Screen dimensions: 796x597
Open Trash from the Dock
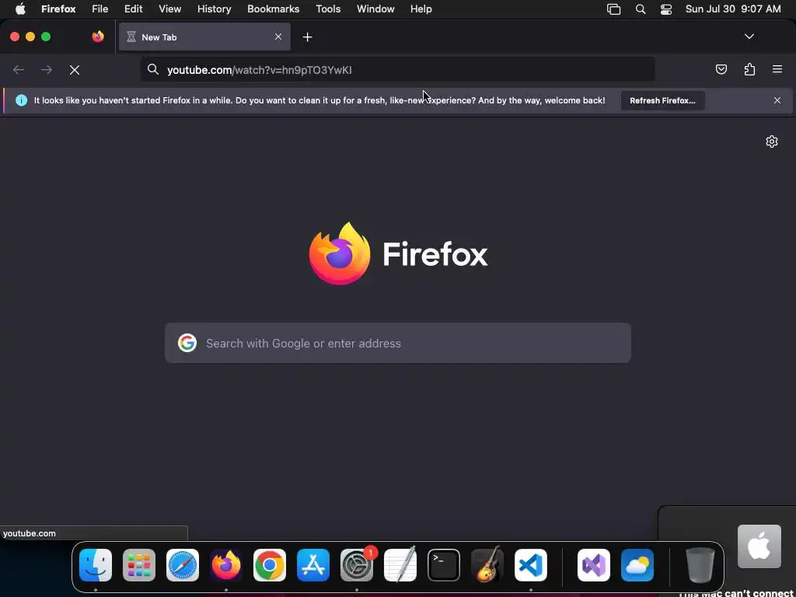[x=700, y=565]
